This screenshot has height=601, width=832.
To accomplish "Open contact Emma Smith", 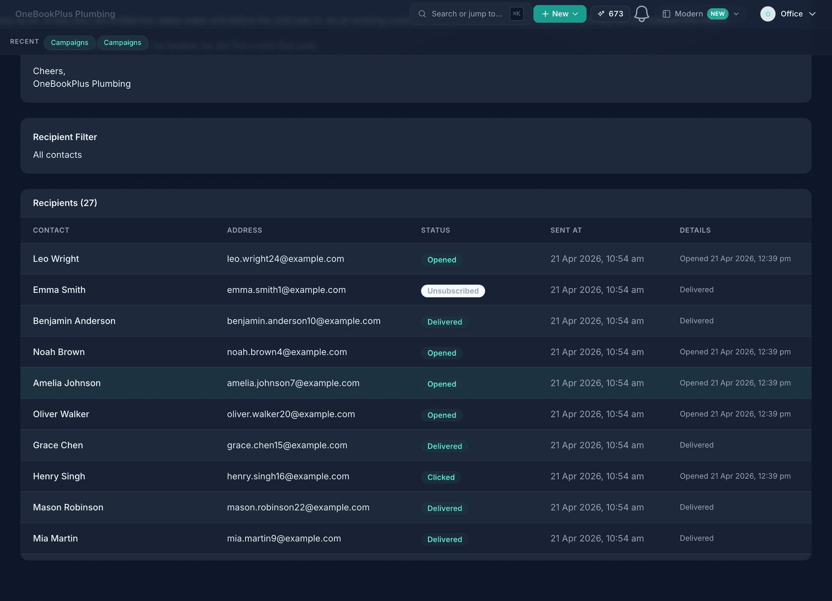I will click(59, 290).
